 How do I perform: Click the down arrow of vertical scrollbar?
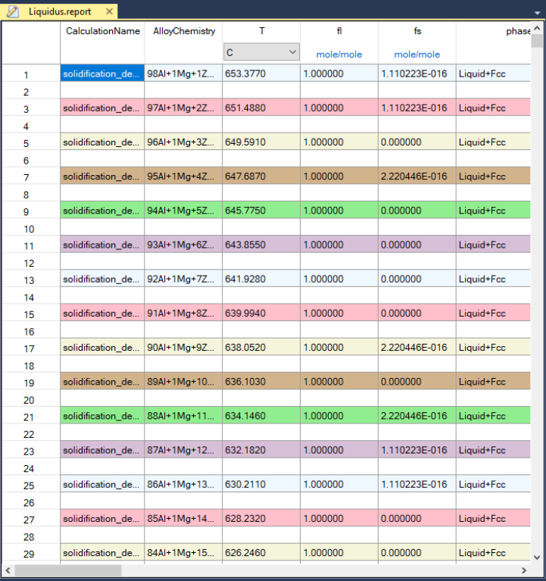pos(537,557)
